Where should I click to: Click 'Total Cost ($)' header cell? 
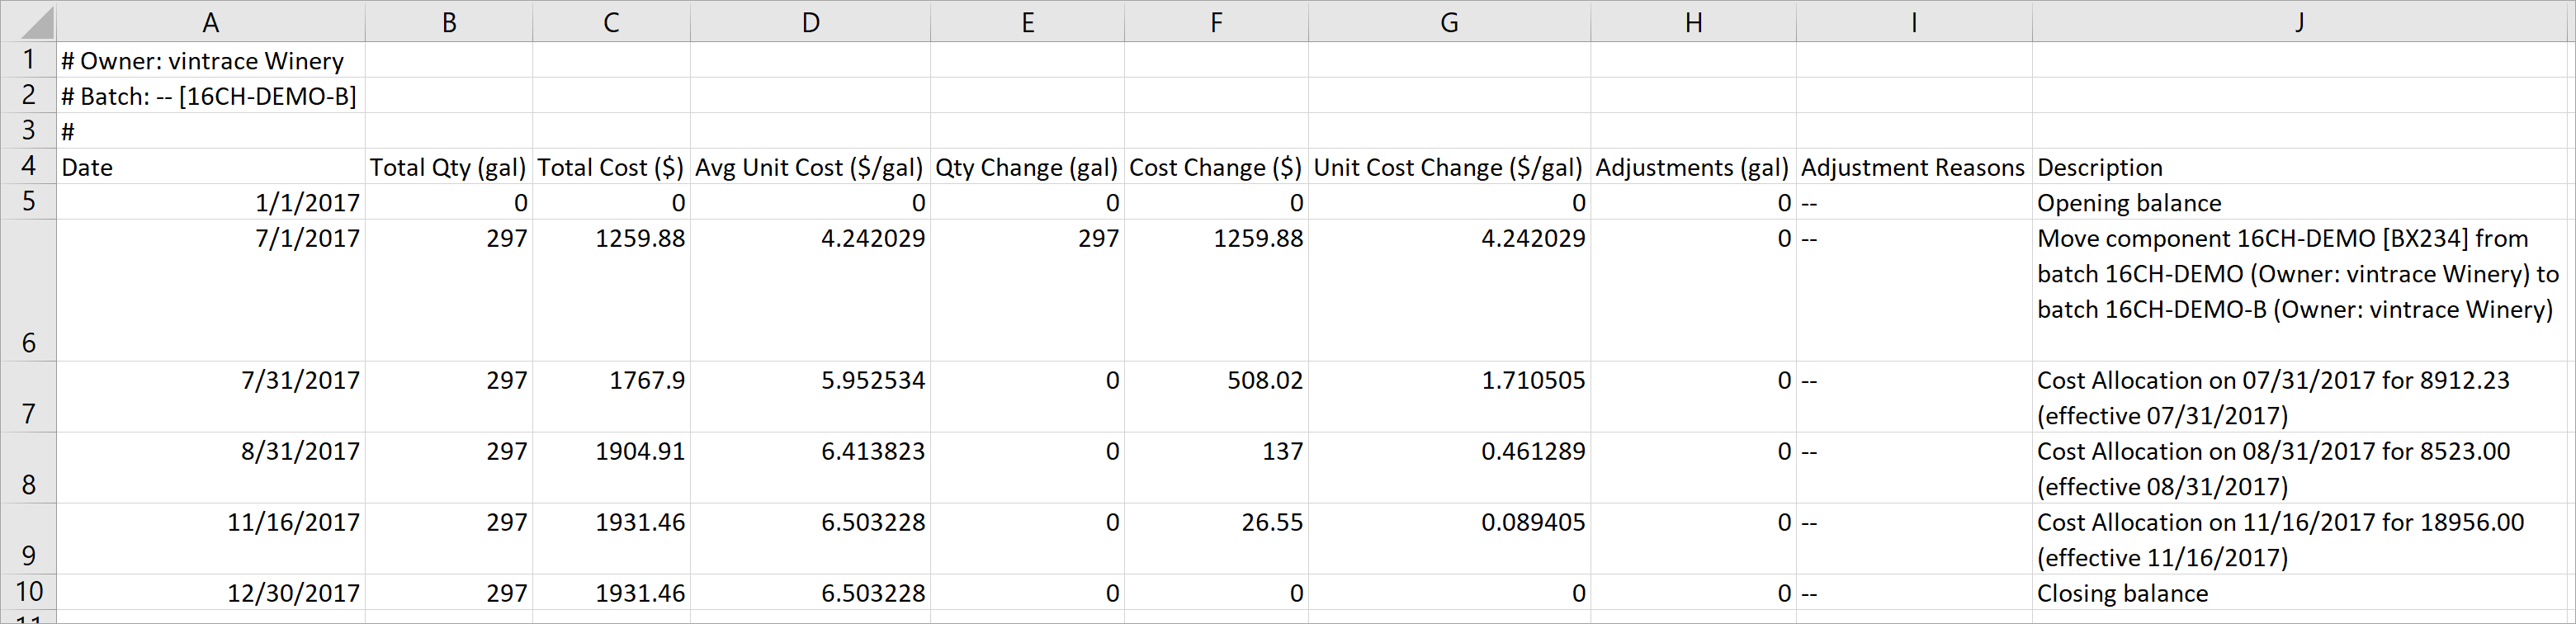611,167
